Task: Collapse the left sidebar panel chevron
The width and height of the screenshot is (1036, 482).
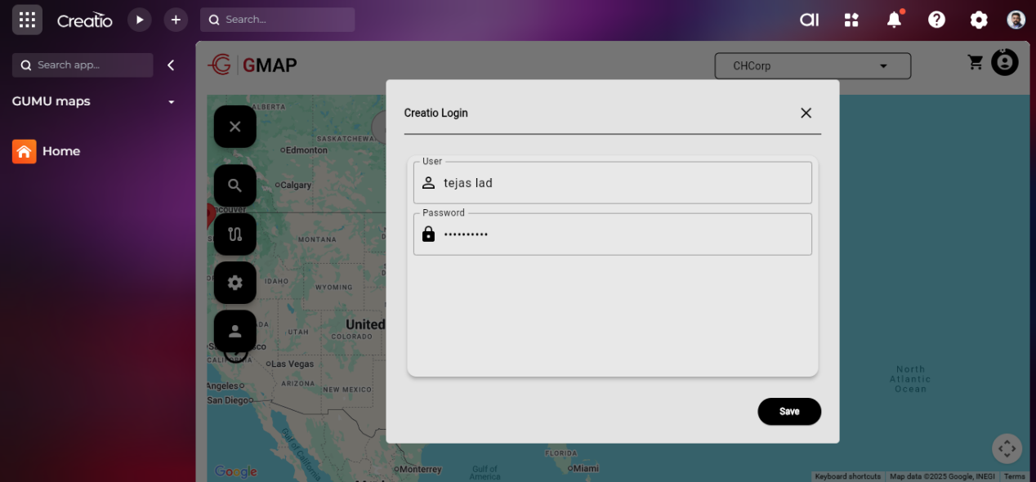Action: coord(171,65)
